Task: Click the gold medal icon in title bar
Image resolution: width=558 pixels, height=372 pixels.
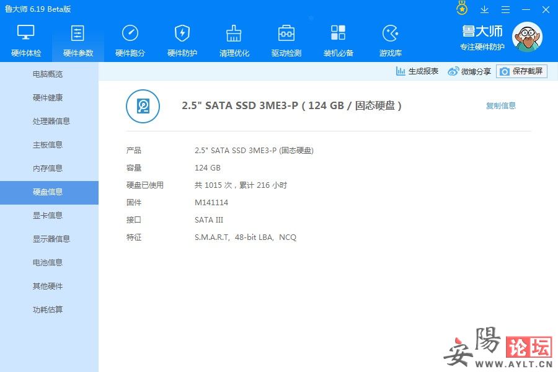Action: click(462, 9)
